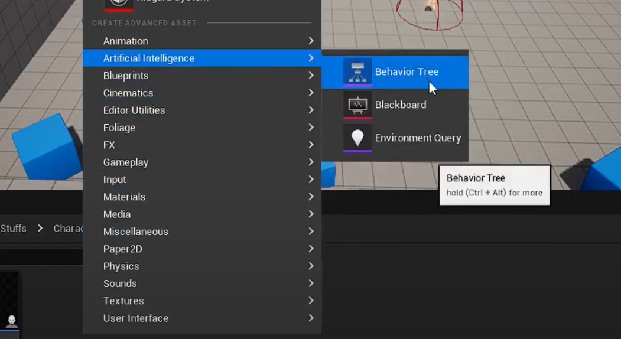Image resolution: width=621 pixels, height=339 pixels.
Task: Click the Environment Query pin icon
Action: [357, 138]
